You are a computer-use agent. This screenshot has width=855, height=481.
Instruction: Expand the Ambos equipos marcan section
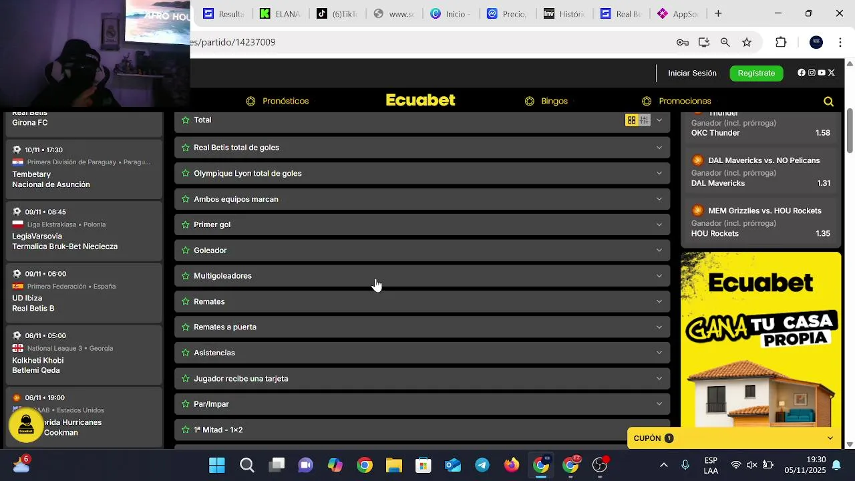tap(659, 199)
